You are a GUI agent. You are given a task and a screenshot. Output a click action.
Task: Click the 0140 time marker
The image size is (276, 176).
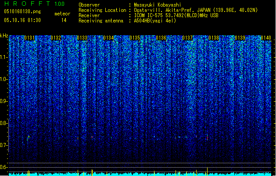(266, 38)
